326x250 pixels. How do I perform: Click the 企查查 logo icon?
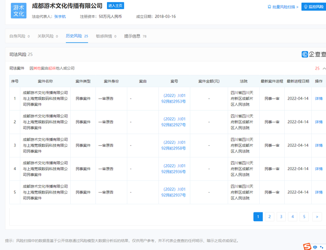point(305,54)
